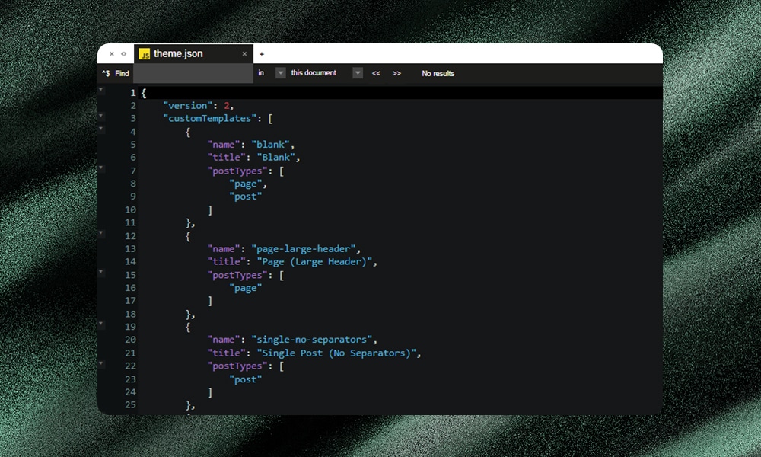
Task: Jump to next match with >> icon
Action: [396, 73]
